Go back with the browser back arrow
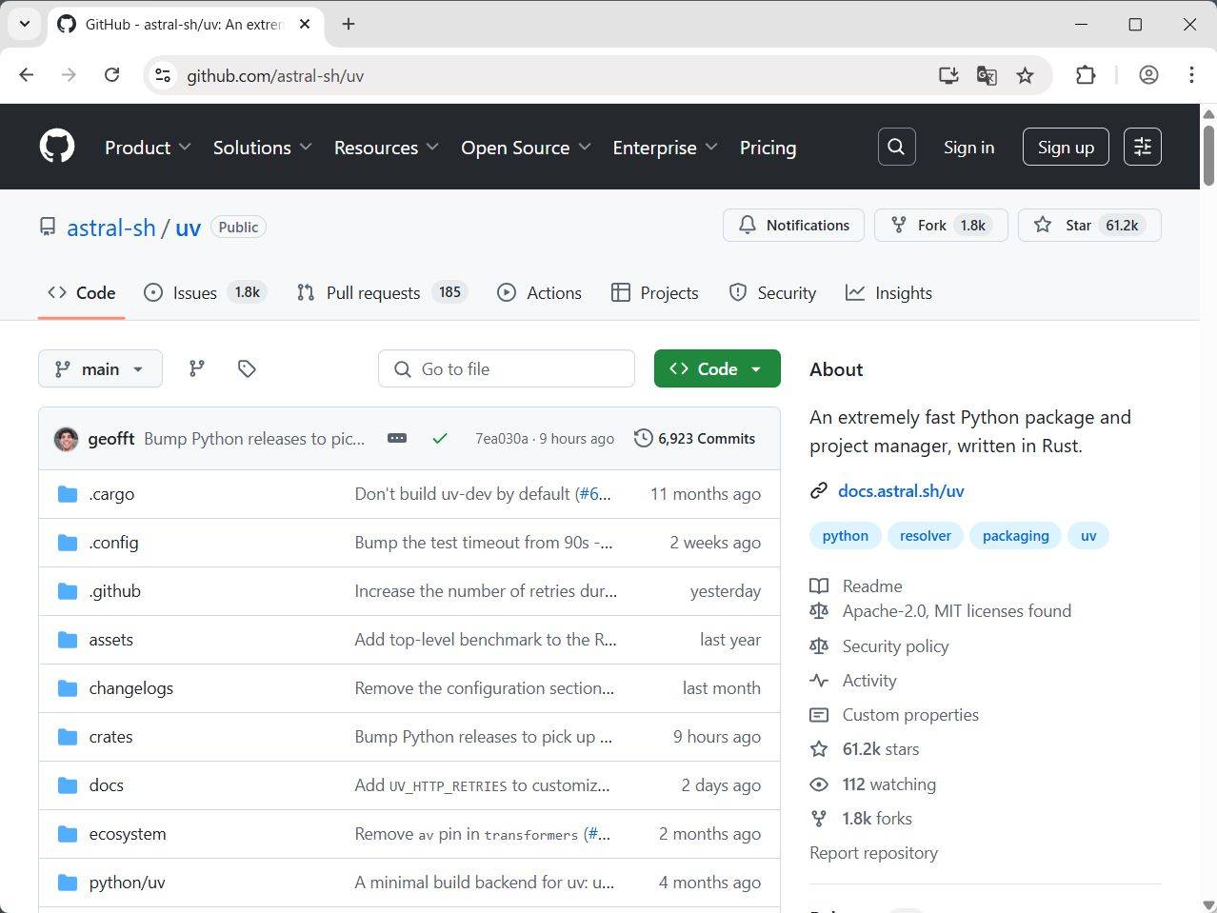 click(27, 75)
